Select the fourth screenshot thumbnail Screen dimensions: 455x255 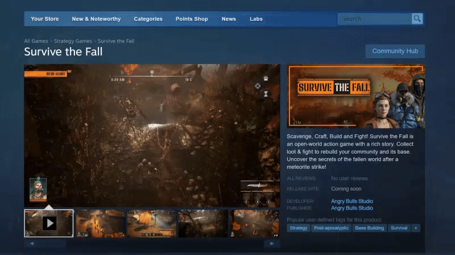coord(202,223)
